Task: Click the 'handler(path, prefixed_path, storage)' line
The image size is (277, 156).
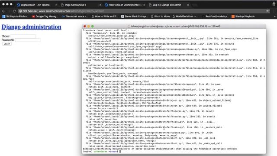Action: click(113, 73)
